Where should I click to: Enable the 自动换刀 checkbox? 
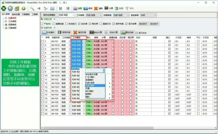pyautogui.click(x=66, y=24)
